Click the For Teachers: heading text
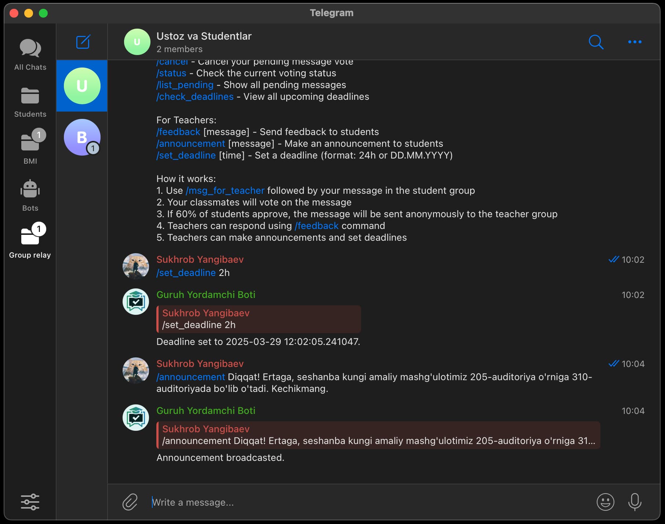Screen dimensions: 665x524 coord(186,120)
